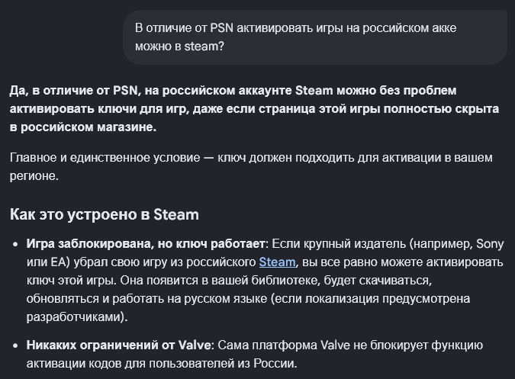515x379 pixels.
Task: Click the word "России." at the bottom
Action: coord(275,364)
